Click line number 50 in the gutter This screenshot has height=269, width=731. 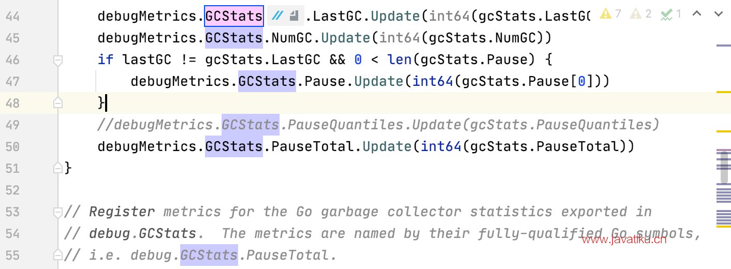[12, 146]
